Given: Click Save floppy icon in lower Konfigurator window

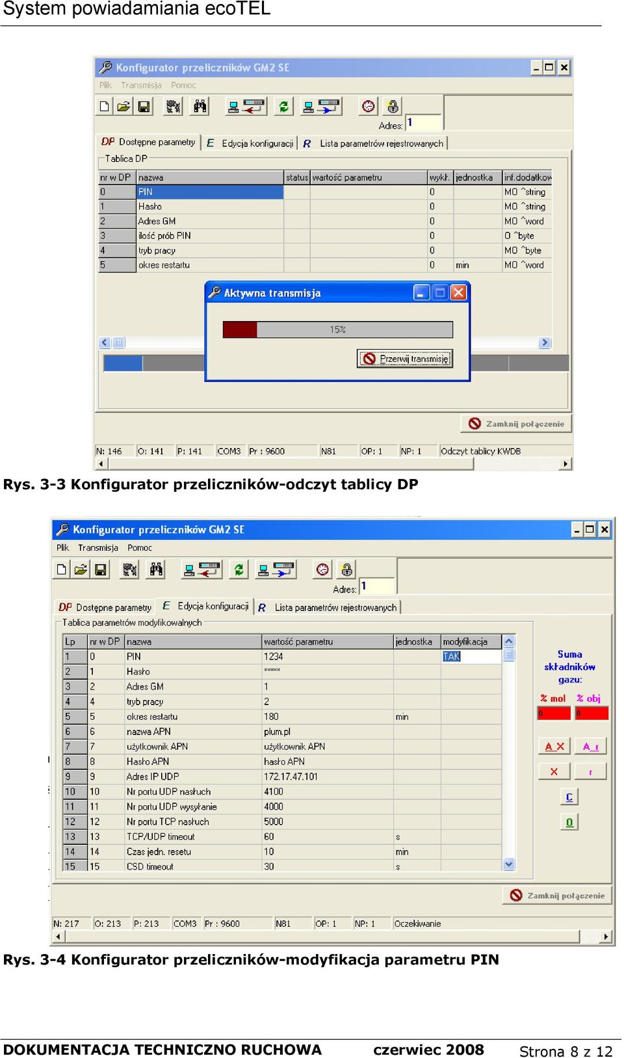Looking at the screenshot, I should pyautogui.click(x=101, y=569).
